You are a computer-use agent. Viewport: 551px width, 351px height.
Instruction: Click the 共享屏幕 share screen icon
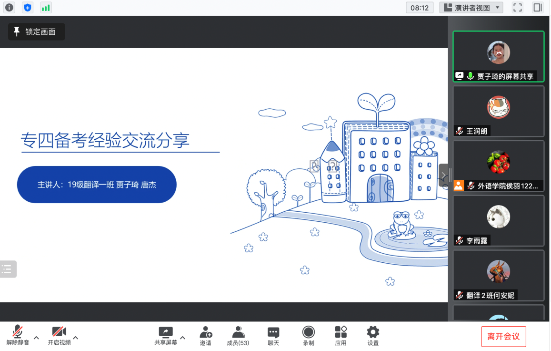[x=166, y=335]
